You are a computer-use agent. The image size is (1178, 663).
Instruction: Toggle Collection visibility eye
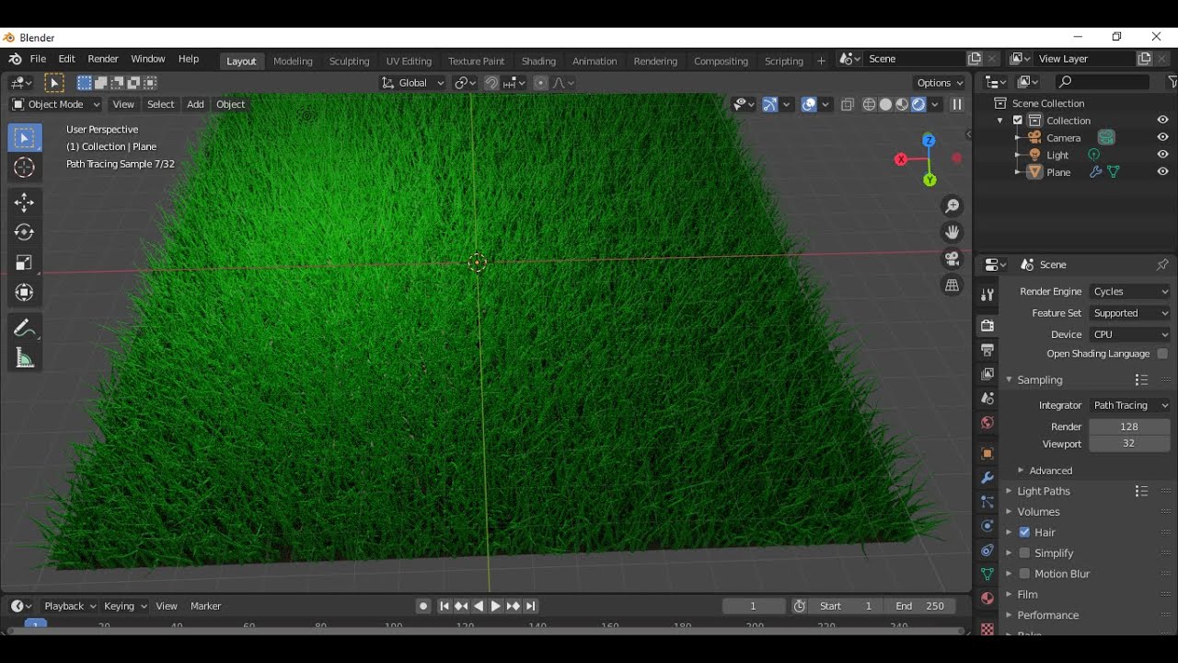point(1162,120)
